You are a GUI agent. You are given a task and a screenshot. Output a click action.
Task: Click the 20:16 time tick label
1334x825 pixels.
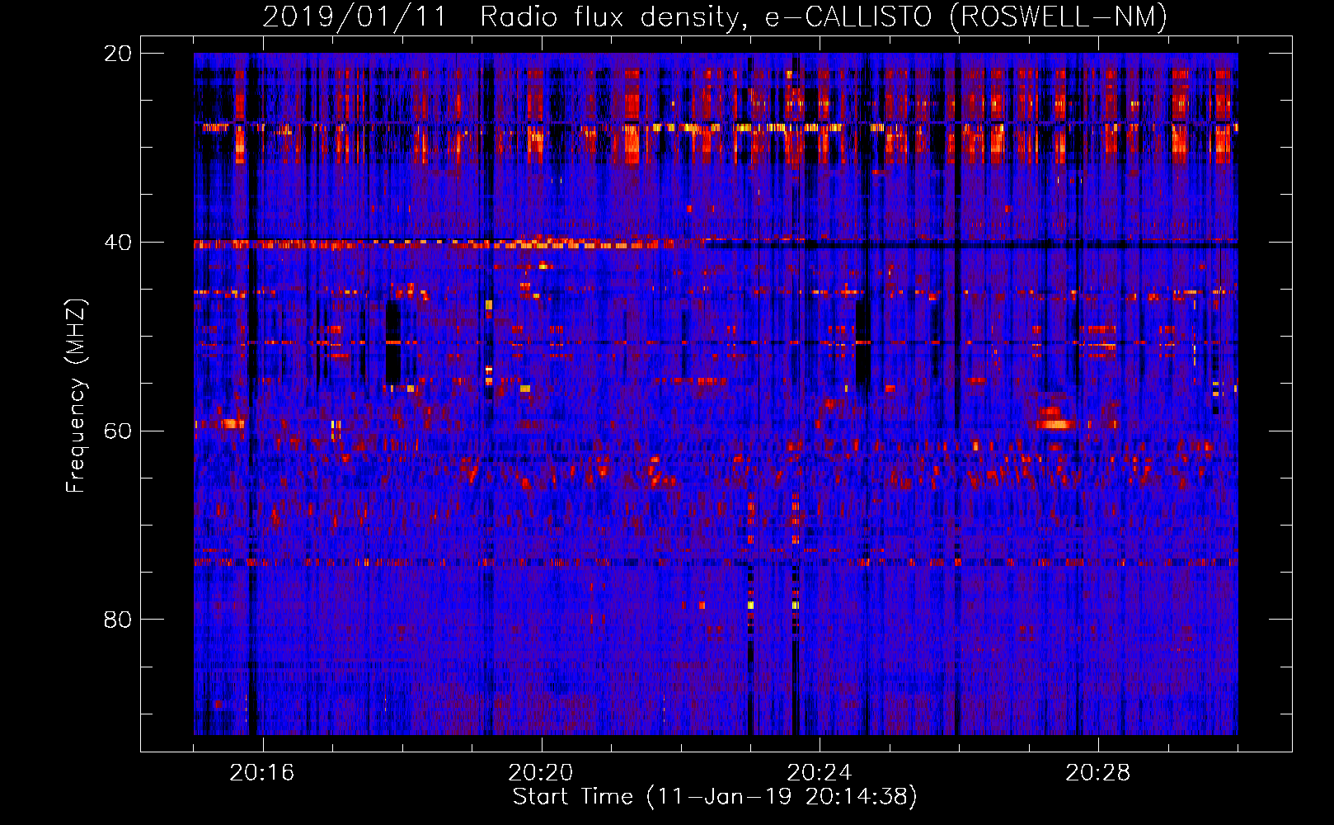(262, 773)
